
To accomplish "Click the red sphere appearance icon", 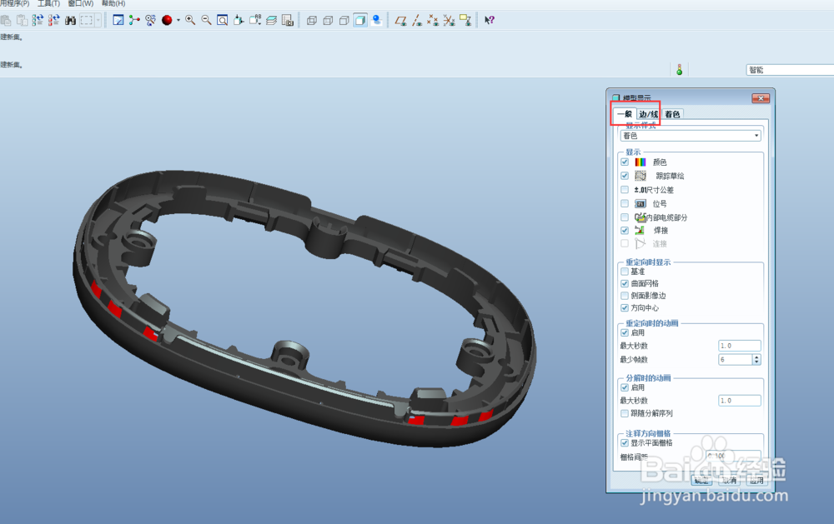I will (167, 20).
